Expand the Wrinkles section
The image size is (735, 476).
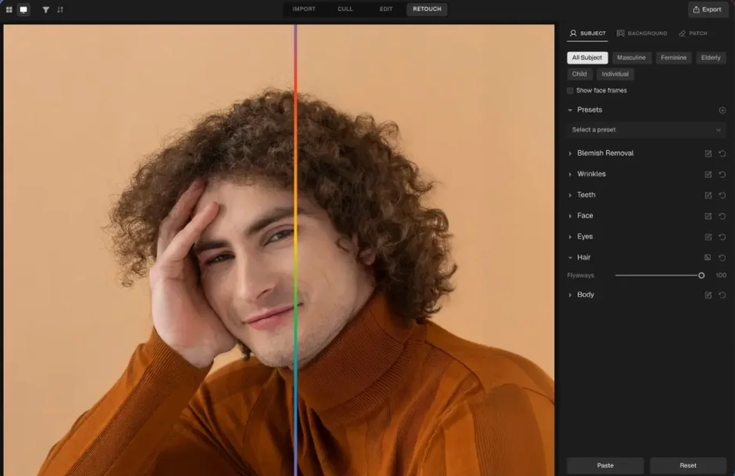570,174
